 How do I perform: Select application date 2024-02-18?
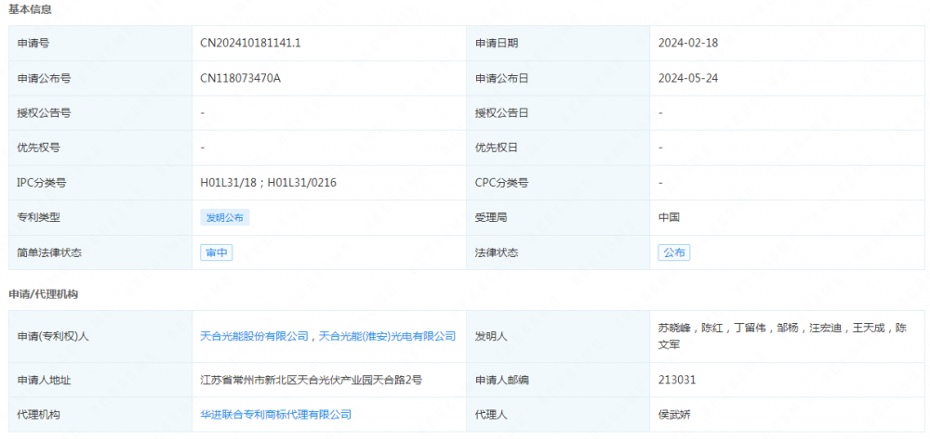pyautogui.click(x=688, y=44)
